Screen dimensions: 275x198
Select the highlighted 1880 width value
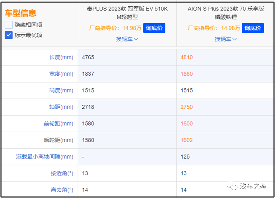187,74
